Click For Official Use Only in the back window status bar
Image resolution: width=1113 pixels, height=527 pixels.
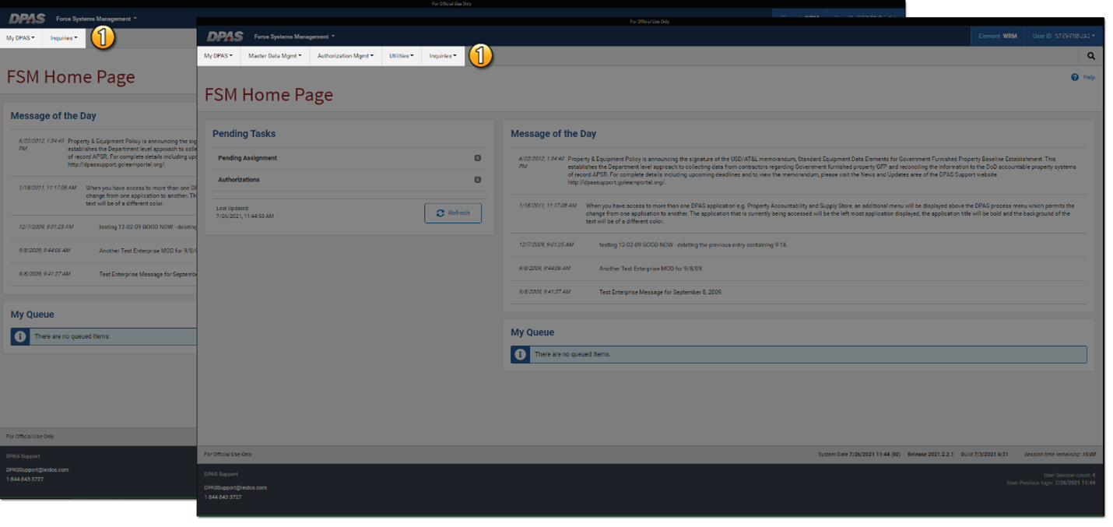[x=30, y=436]
